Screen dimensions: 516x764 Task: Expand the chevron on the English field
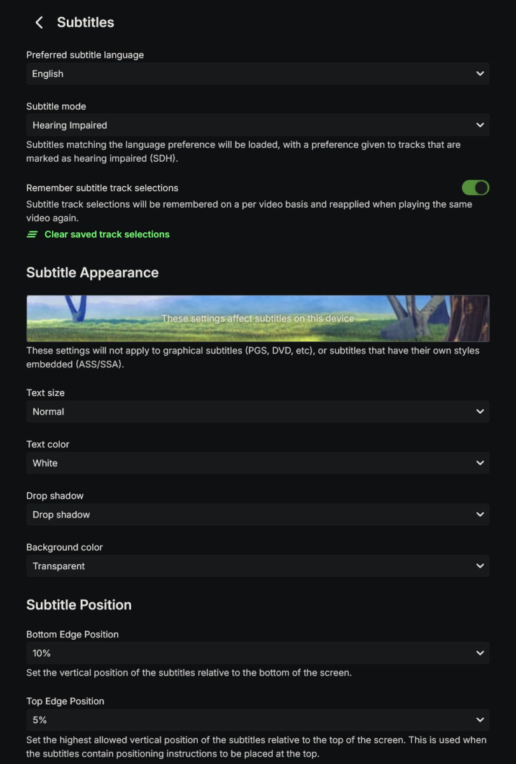click(480, 73)
